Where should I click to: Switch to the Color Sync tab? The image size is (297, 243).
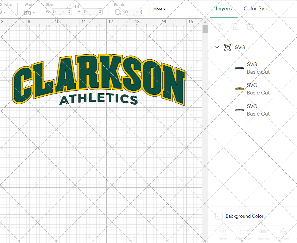257,9
